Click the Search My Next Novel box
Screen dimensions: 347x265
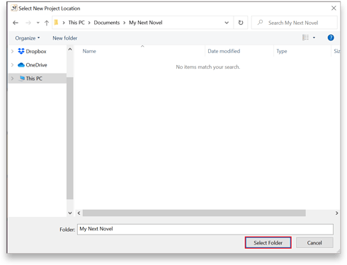tap(295, 23)
